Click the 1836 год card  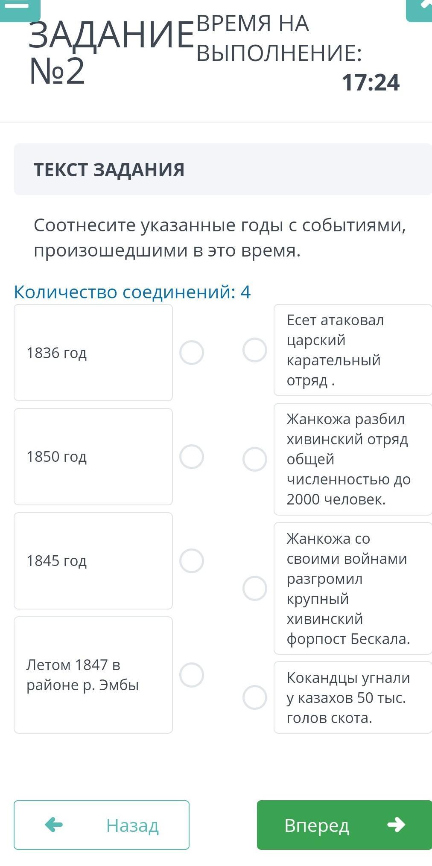pyautogui.click(x=93, y=353)
